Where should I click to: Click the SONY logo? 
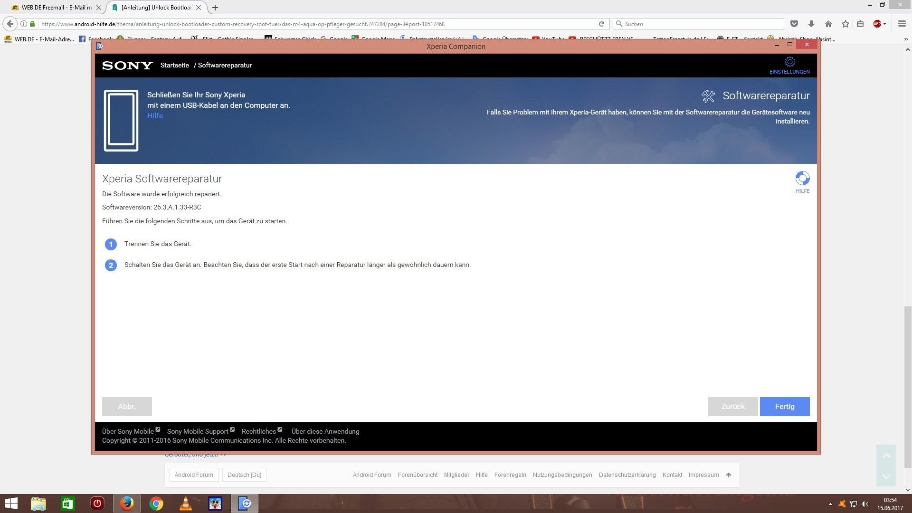(127, 66)
